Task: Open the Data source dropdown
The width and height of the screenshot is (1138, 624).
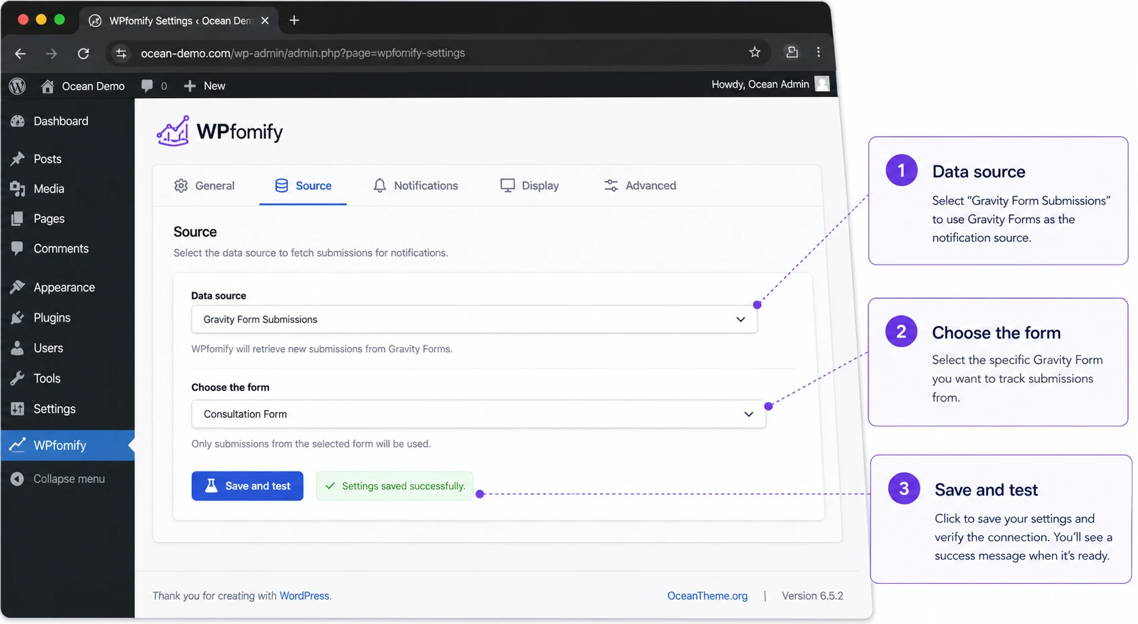Action: point(475,319)
